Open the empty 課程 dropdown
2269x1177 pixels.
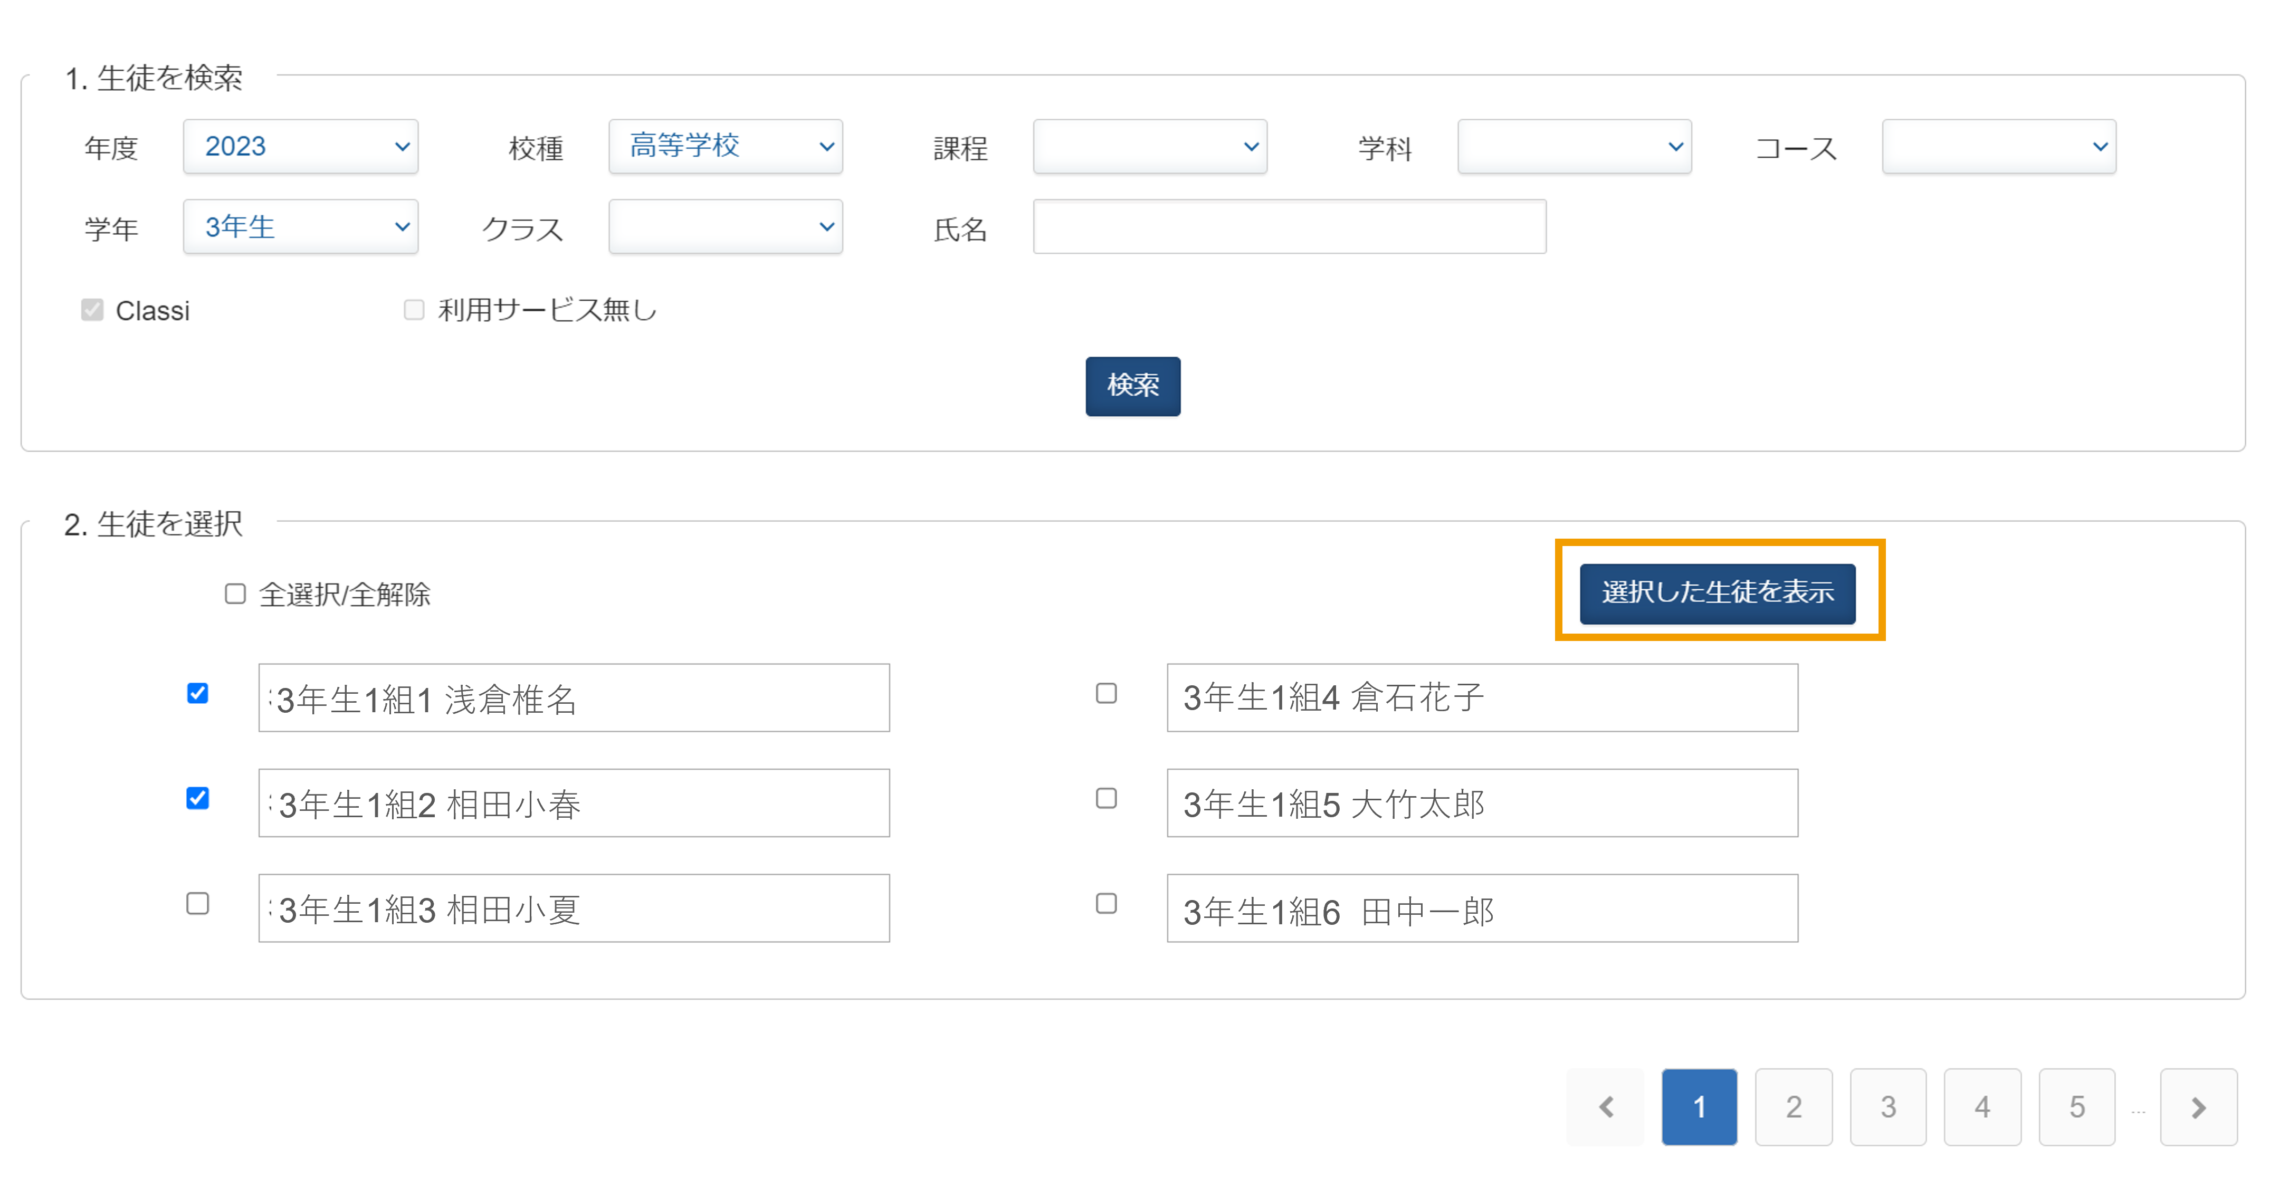[1149, 146]
